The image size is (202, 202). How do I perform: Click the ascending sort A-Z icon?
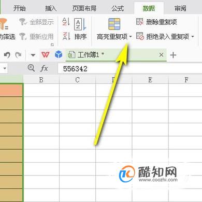click(66, 22)
